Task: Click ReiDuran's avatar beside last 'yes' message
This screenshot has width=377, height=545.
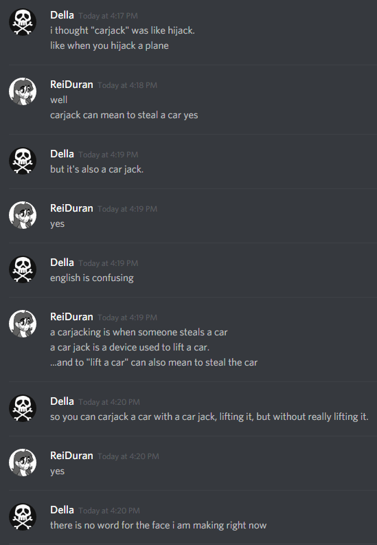Action: 23,463
